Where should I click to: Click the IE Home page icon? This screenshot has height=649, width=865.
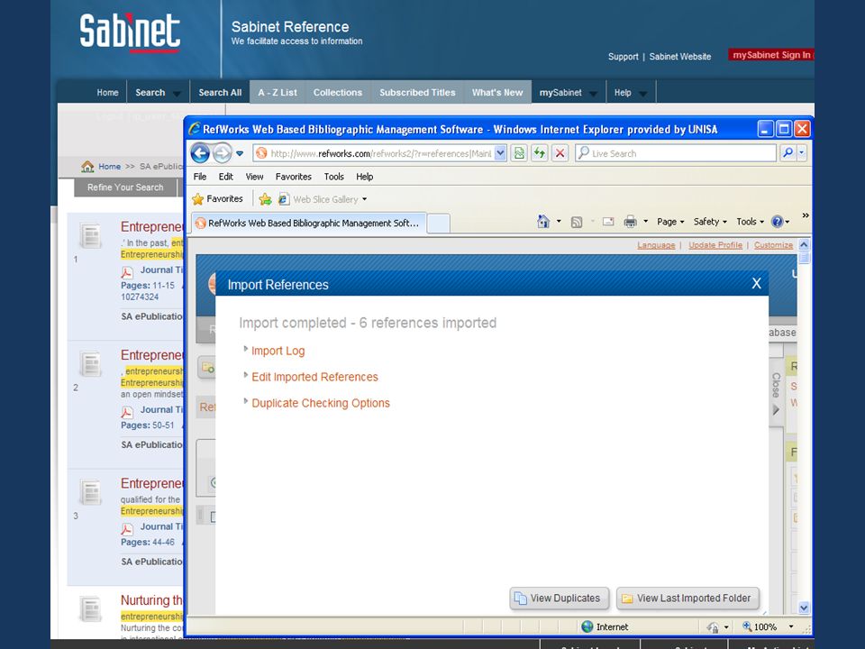[x=543, y=222]
